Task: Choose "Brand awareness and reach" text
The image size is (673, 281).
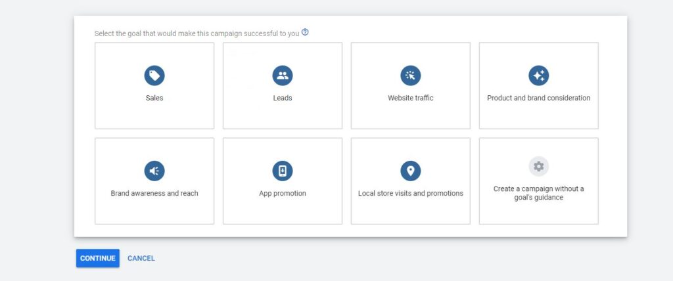Action: pos(154,194)
